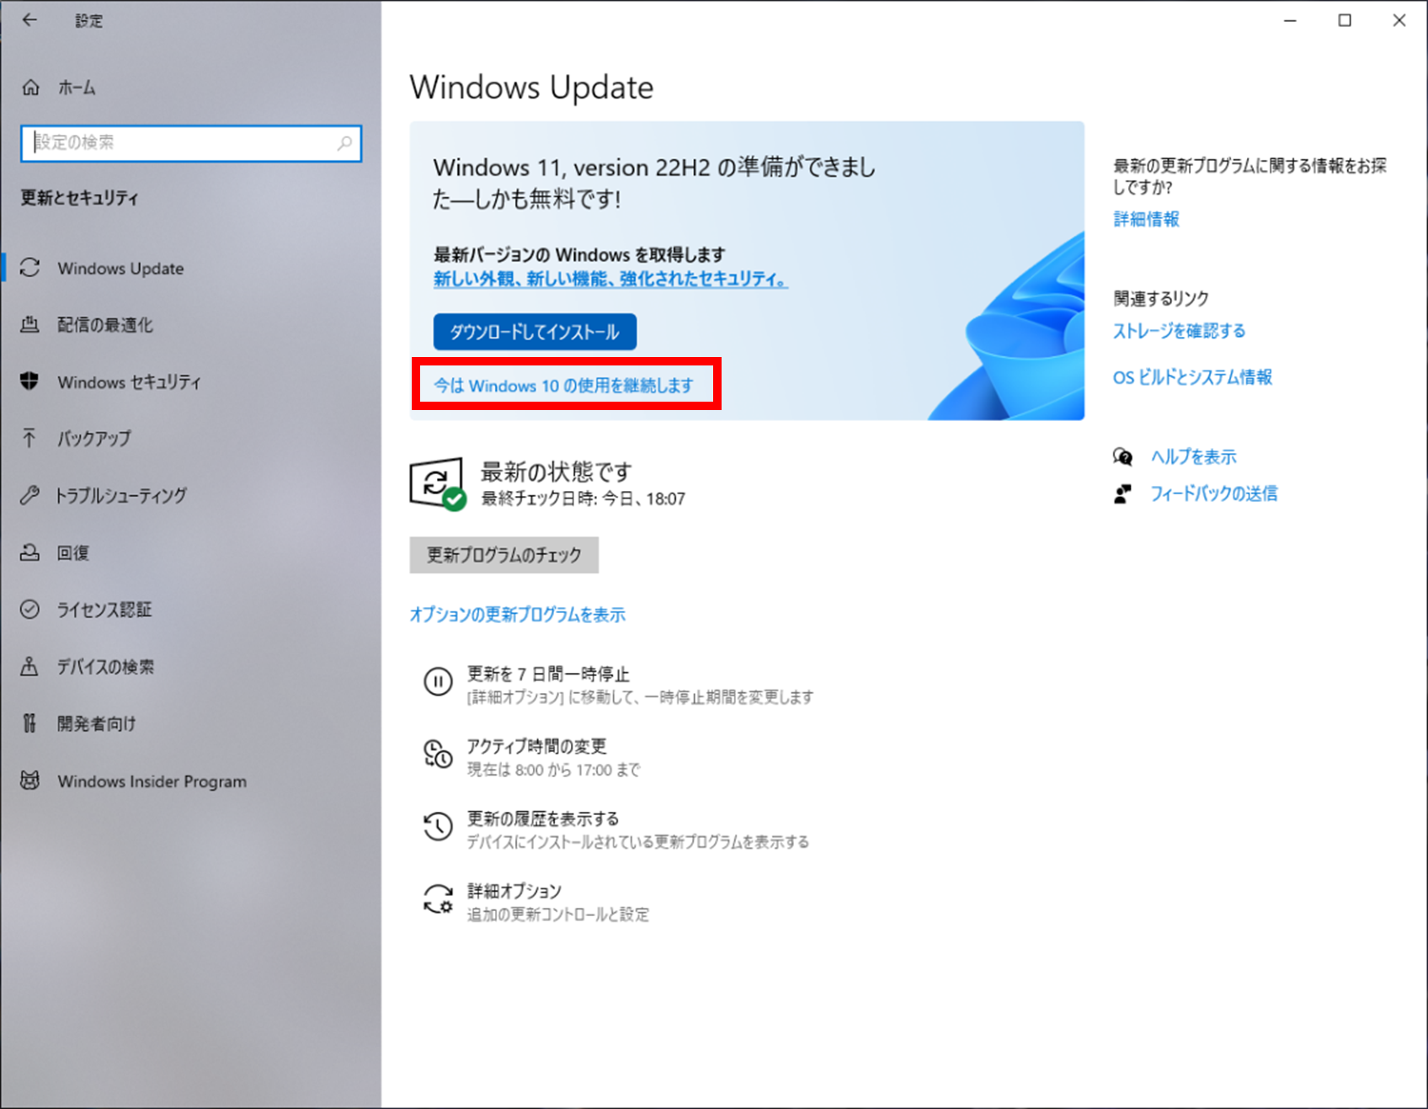
Task: Click ダウンロードしてインストール button
Action: pyautogui.click(x=535, y=332)
